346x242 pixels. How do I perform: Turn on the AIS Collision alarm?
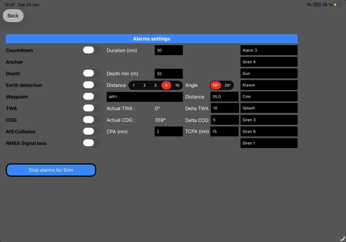(x=92, y=131)
